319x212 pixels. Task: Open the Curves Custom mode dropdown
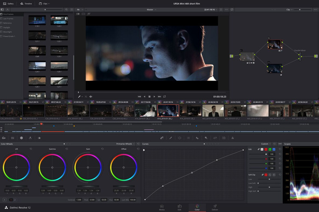pos(266,144)
